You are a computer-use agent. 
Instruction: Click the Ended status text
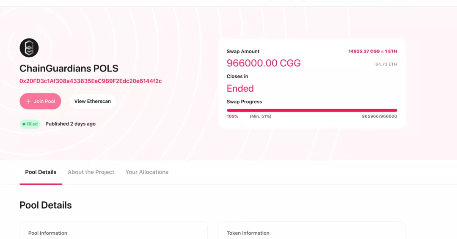(x=240, y=88)
